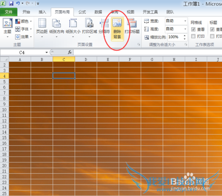The height and width of the screenshot is (196, 222).
Task: Open the 调整为合适大小 dialog launcher
Action: [x=186, y=44]
